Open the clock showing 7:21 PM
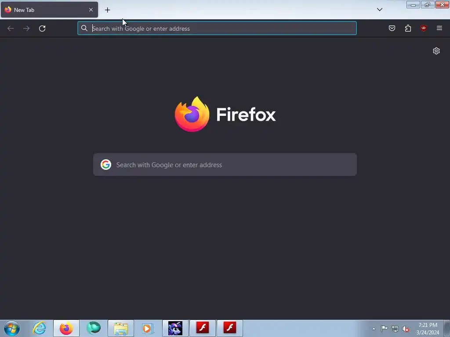The image size is (450, 337). coord(428,329)
